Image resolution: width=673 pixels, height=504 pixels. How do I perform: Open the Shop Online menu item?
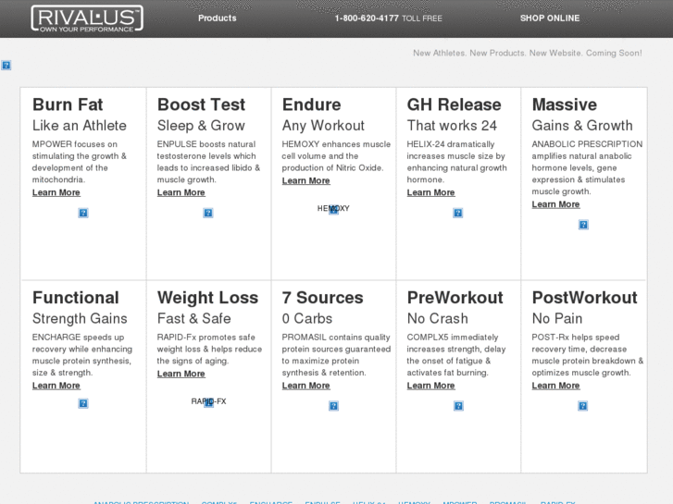[550, 18]
